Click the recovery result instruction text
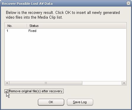Screen dimensions: 132x110 coord(63,15)
